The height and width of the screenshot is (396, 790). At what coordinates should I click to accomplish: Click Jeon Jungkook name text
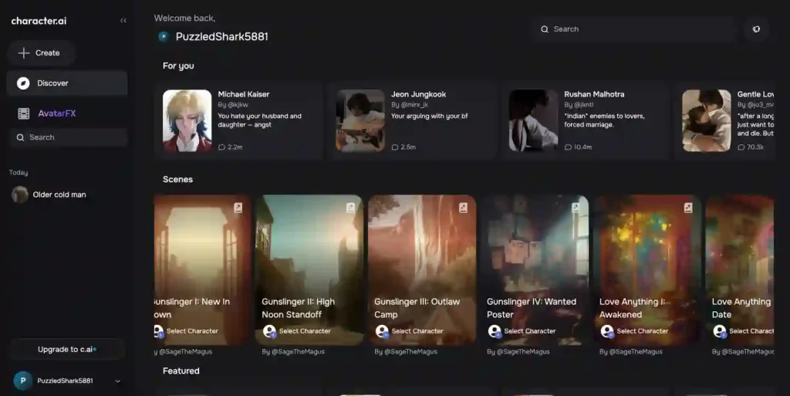click(418, 94)
